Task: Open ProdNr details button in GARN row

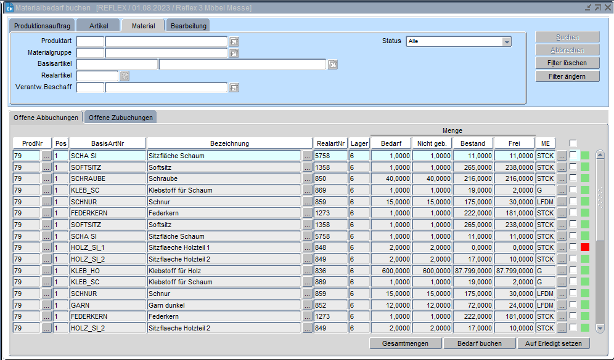Action: 46,305
